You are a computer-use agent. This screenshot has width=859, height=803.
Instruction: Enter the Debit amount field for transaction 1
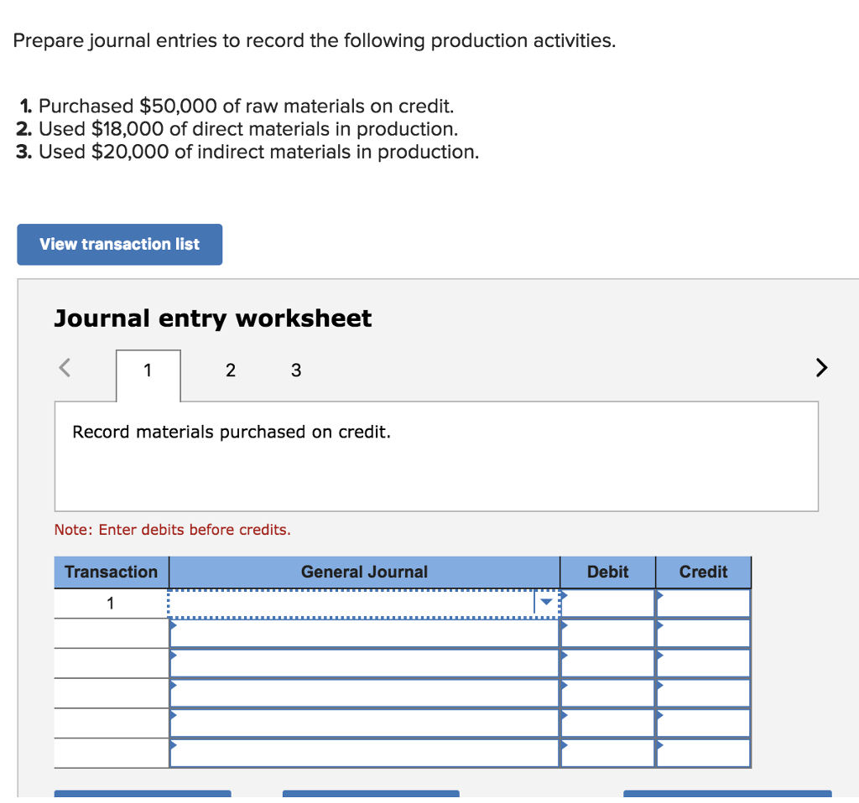tap(608, 602)
